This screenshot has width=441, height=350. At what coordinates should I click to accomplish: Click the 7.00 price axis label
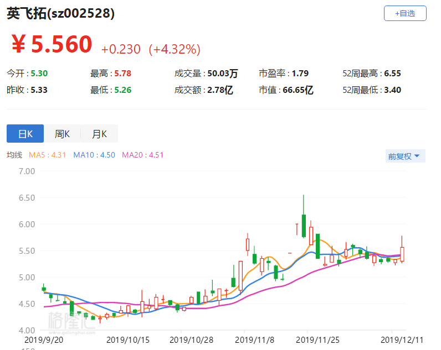click(27, 171)
